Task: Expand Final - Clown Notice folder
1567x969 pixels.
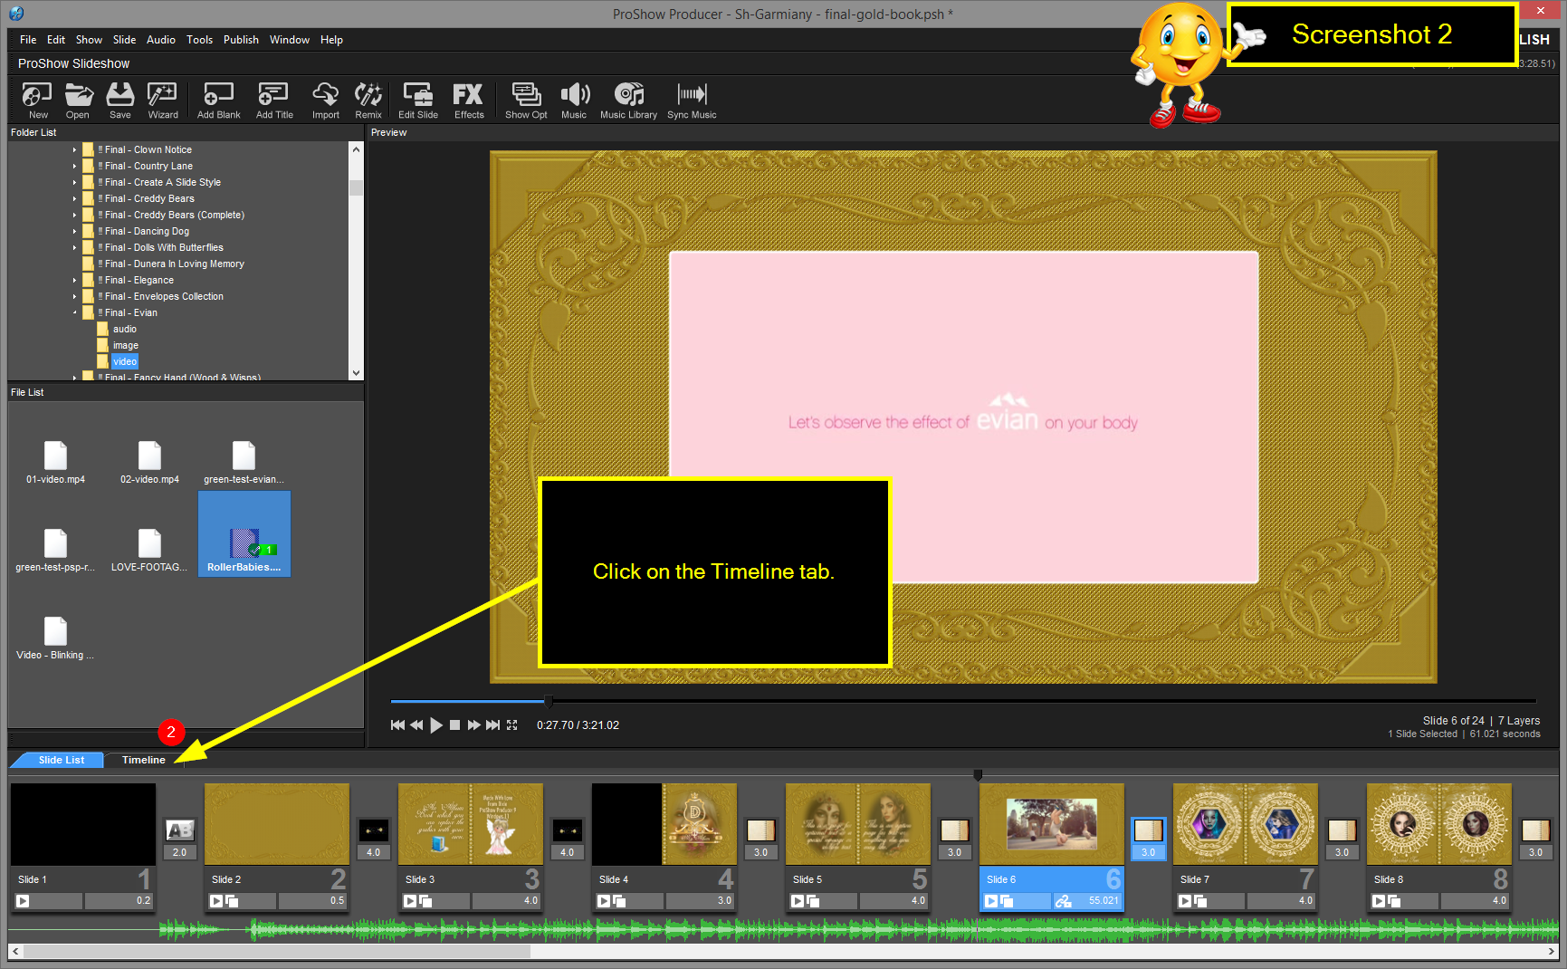Action: (x=75, y=150)
